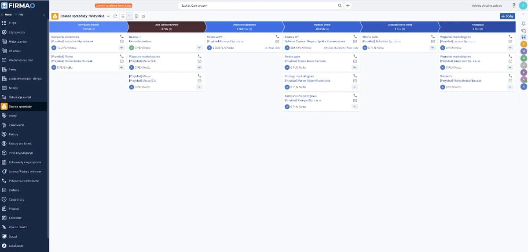Go to Oś czasu sidebar item
The width and height of the screenshot is (528, 252).
click(x=24, y=50)
